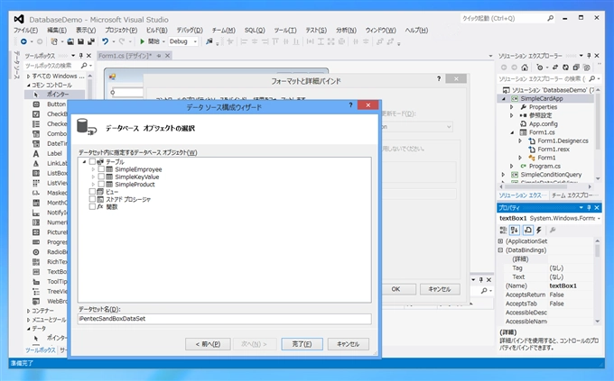Open the ツール(T) menu
Screen dimensions: 614x381
click(x=285, y=30)
